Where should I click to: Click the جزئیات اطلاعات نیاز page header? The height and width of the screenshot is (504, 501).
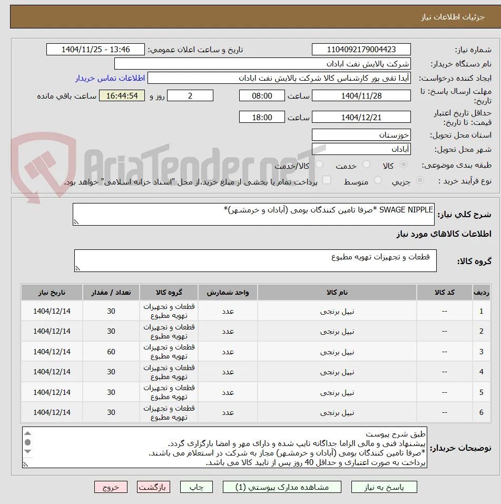point(453,17)
